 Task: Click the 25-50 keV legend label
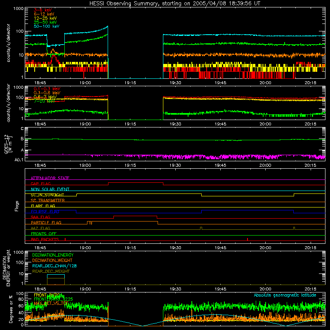click(x=45, y=22)
